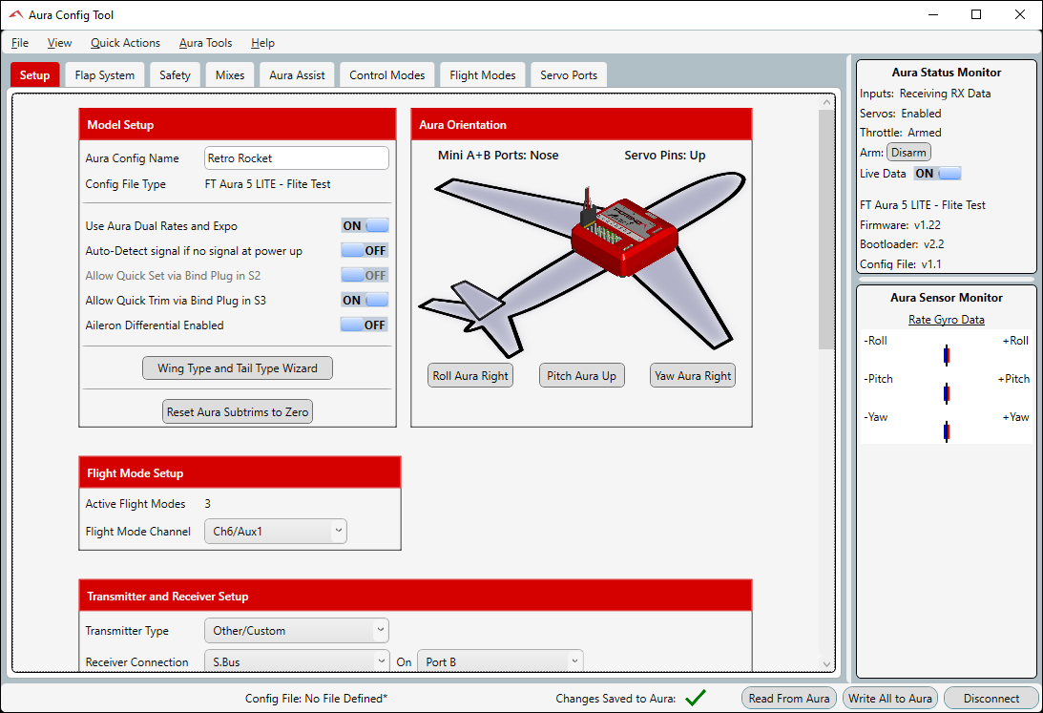Switch to the Flap System tab
Screen dimensions: 1043x713
(105, 75)
